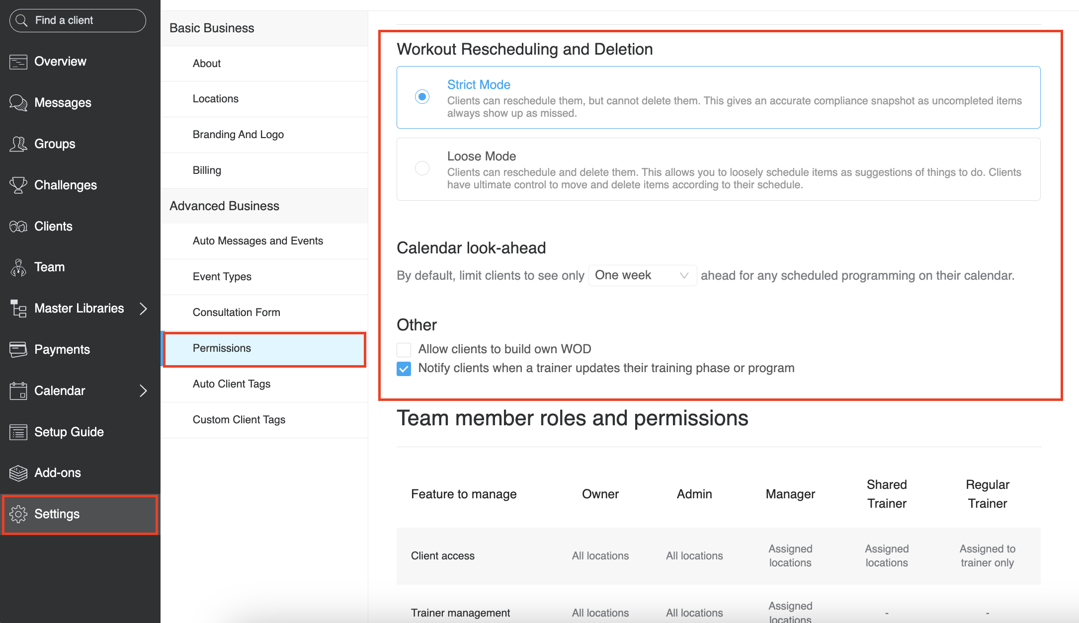Click the Challenges trophy icon
This screenshot has width=1079, height=623.
coord(18,185)
